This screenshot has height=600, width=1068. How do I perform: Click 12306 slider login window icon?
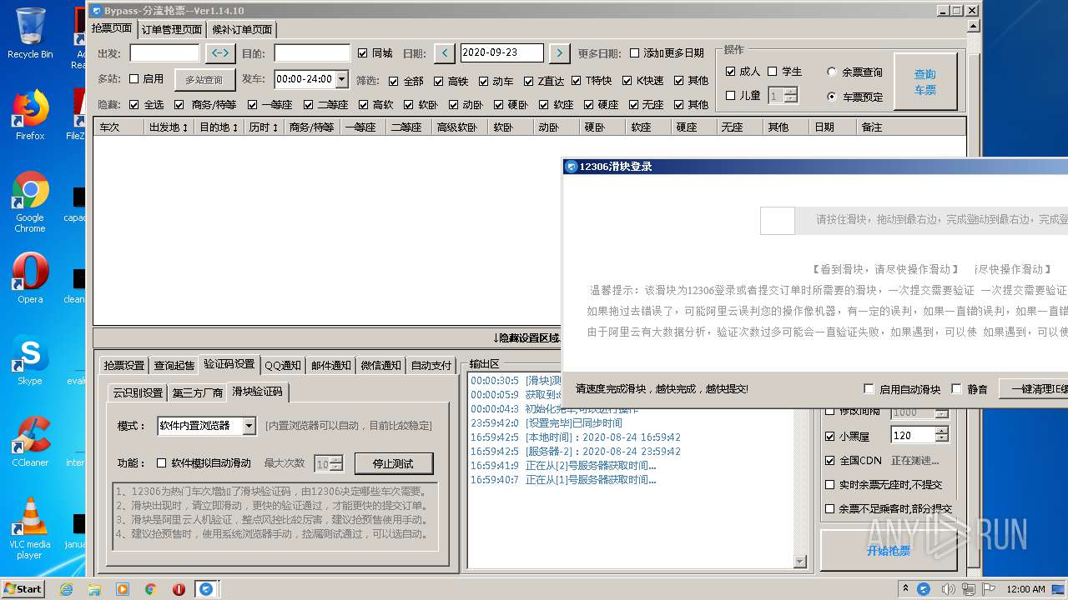(x=572, y=167)
